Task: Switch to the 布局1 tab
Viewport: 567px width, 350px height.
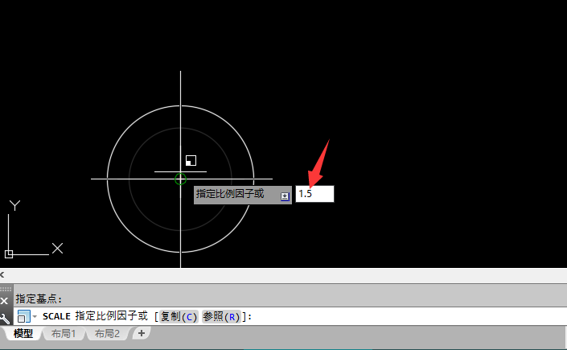Action: [64, 333]
